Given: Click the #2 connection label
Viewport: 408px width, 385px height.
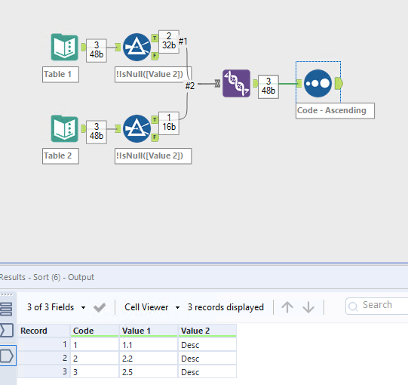Looking at the screenshot, I should 190,86.
